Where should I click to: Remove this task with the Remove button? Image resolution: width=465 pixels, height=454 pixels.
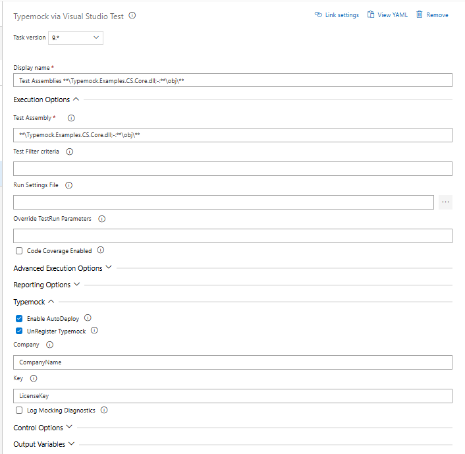click(x=432, y=15)
